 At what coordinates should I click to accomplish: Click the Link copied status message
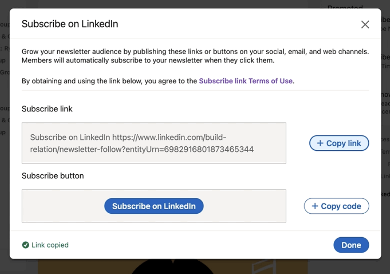[50, 245]
